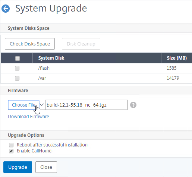The image size is (192, 177).
Task: Click the Check Disks Space button
Action: tap(30, 44)
